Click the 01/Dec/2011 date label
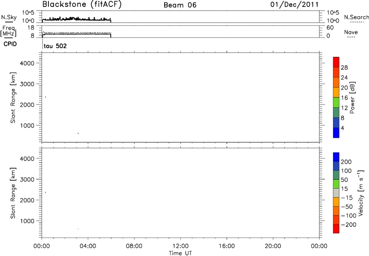This screenshot has width=369, height=256. pos(294,5)
